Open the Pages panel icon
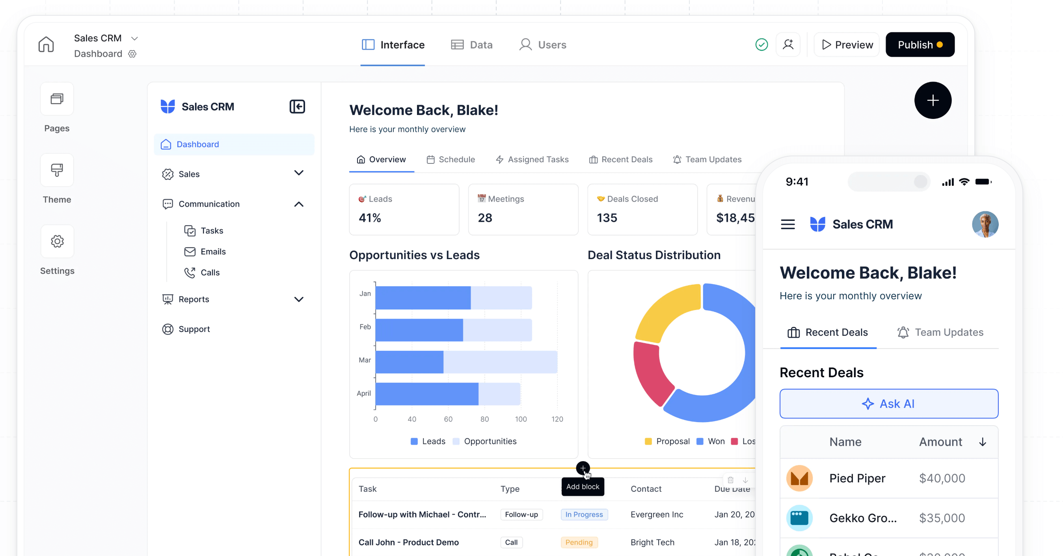 pos(57,99)
